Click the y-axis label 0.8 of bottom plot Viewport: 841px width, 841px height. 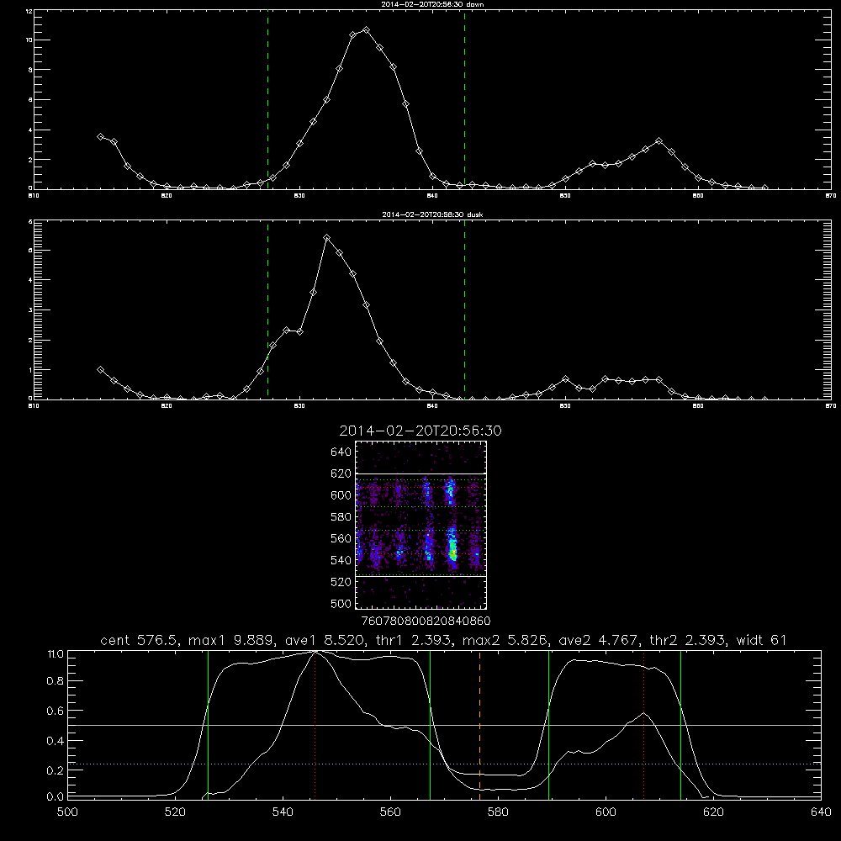tap(56, 681)
